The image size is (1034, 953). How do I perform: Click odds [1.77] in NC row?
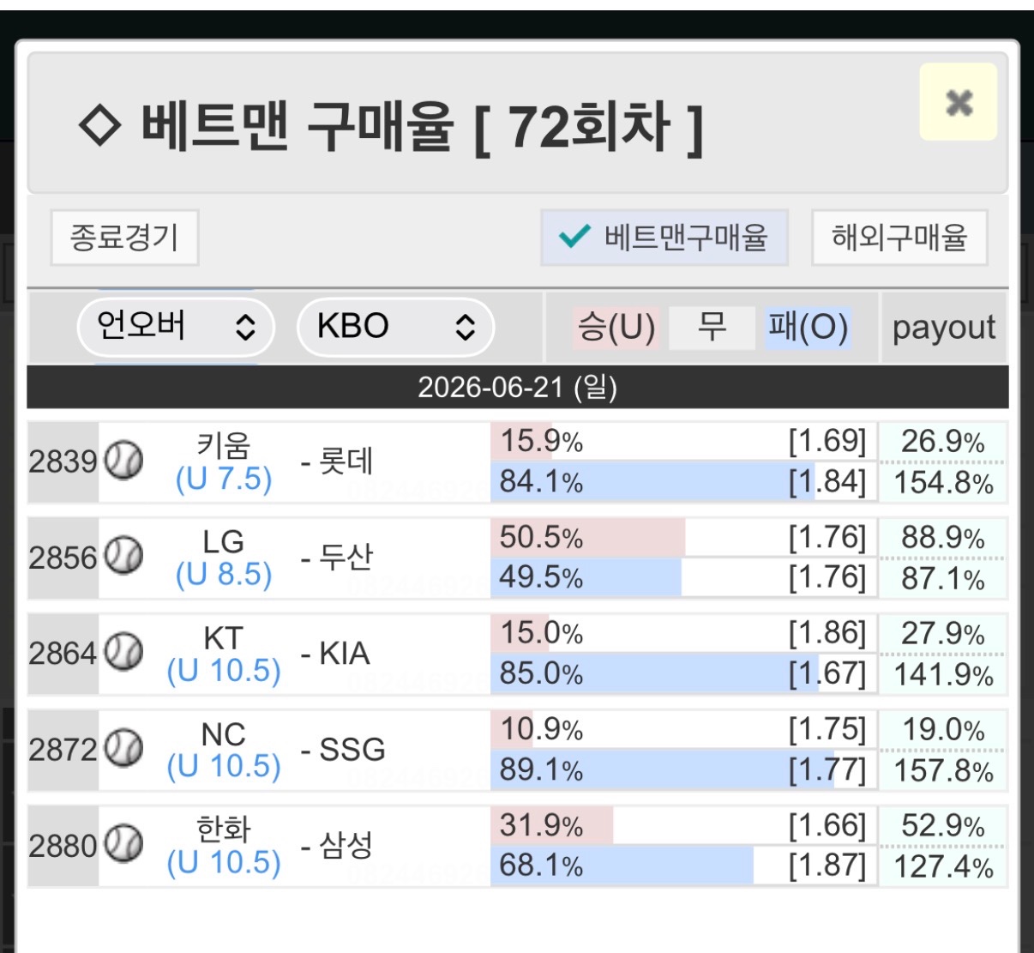827,769
